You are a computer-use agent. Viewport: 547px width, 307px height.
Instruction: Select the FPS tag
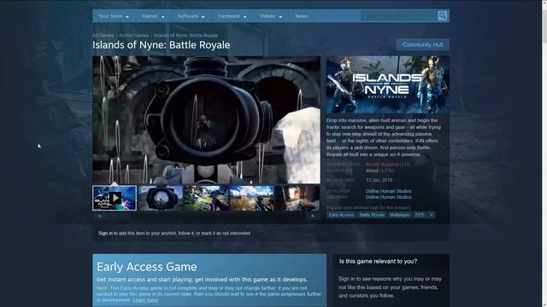(x=420, y=215)
